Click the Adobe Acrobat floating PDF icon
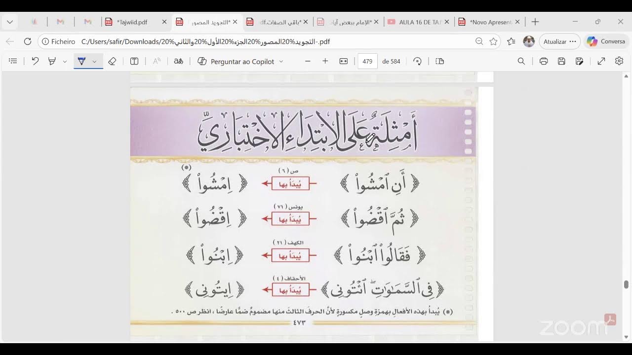This screenshot has width=632, height=355. pyautogui.click(x=610, y=319)
